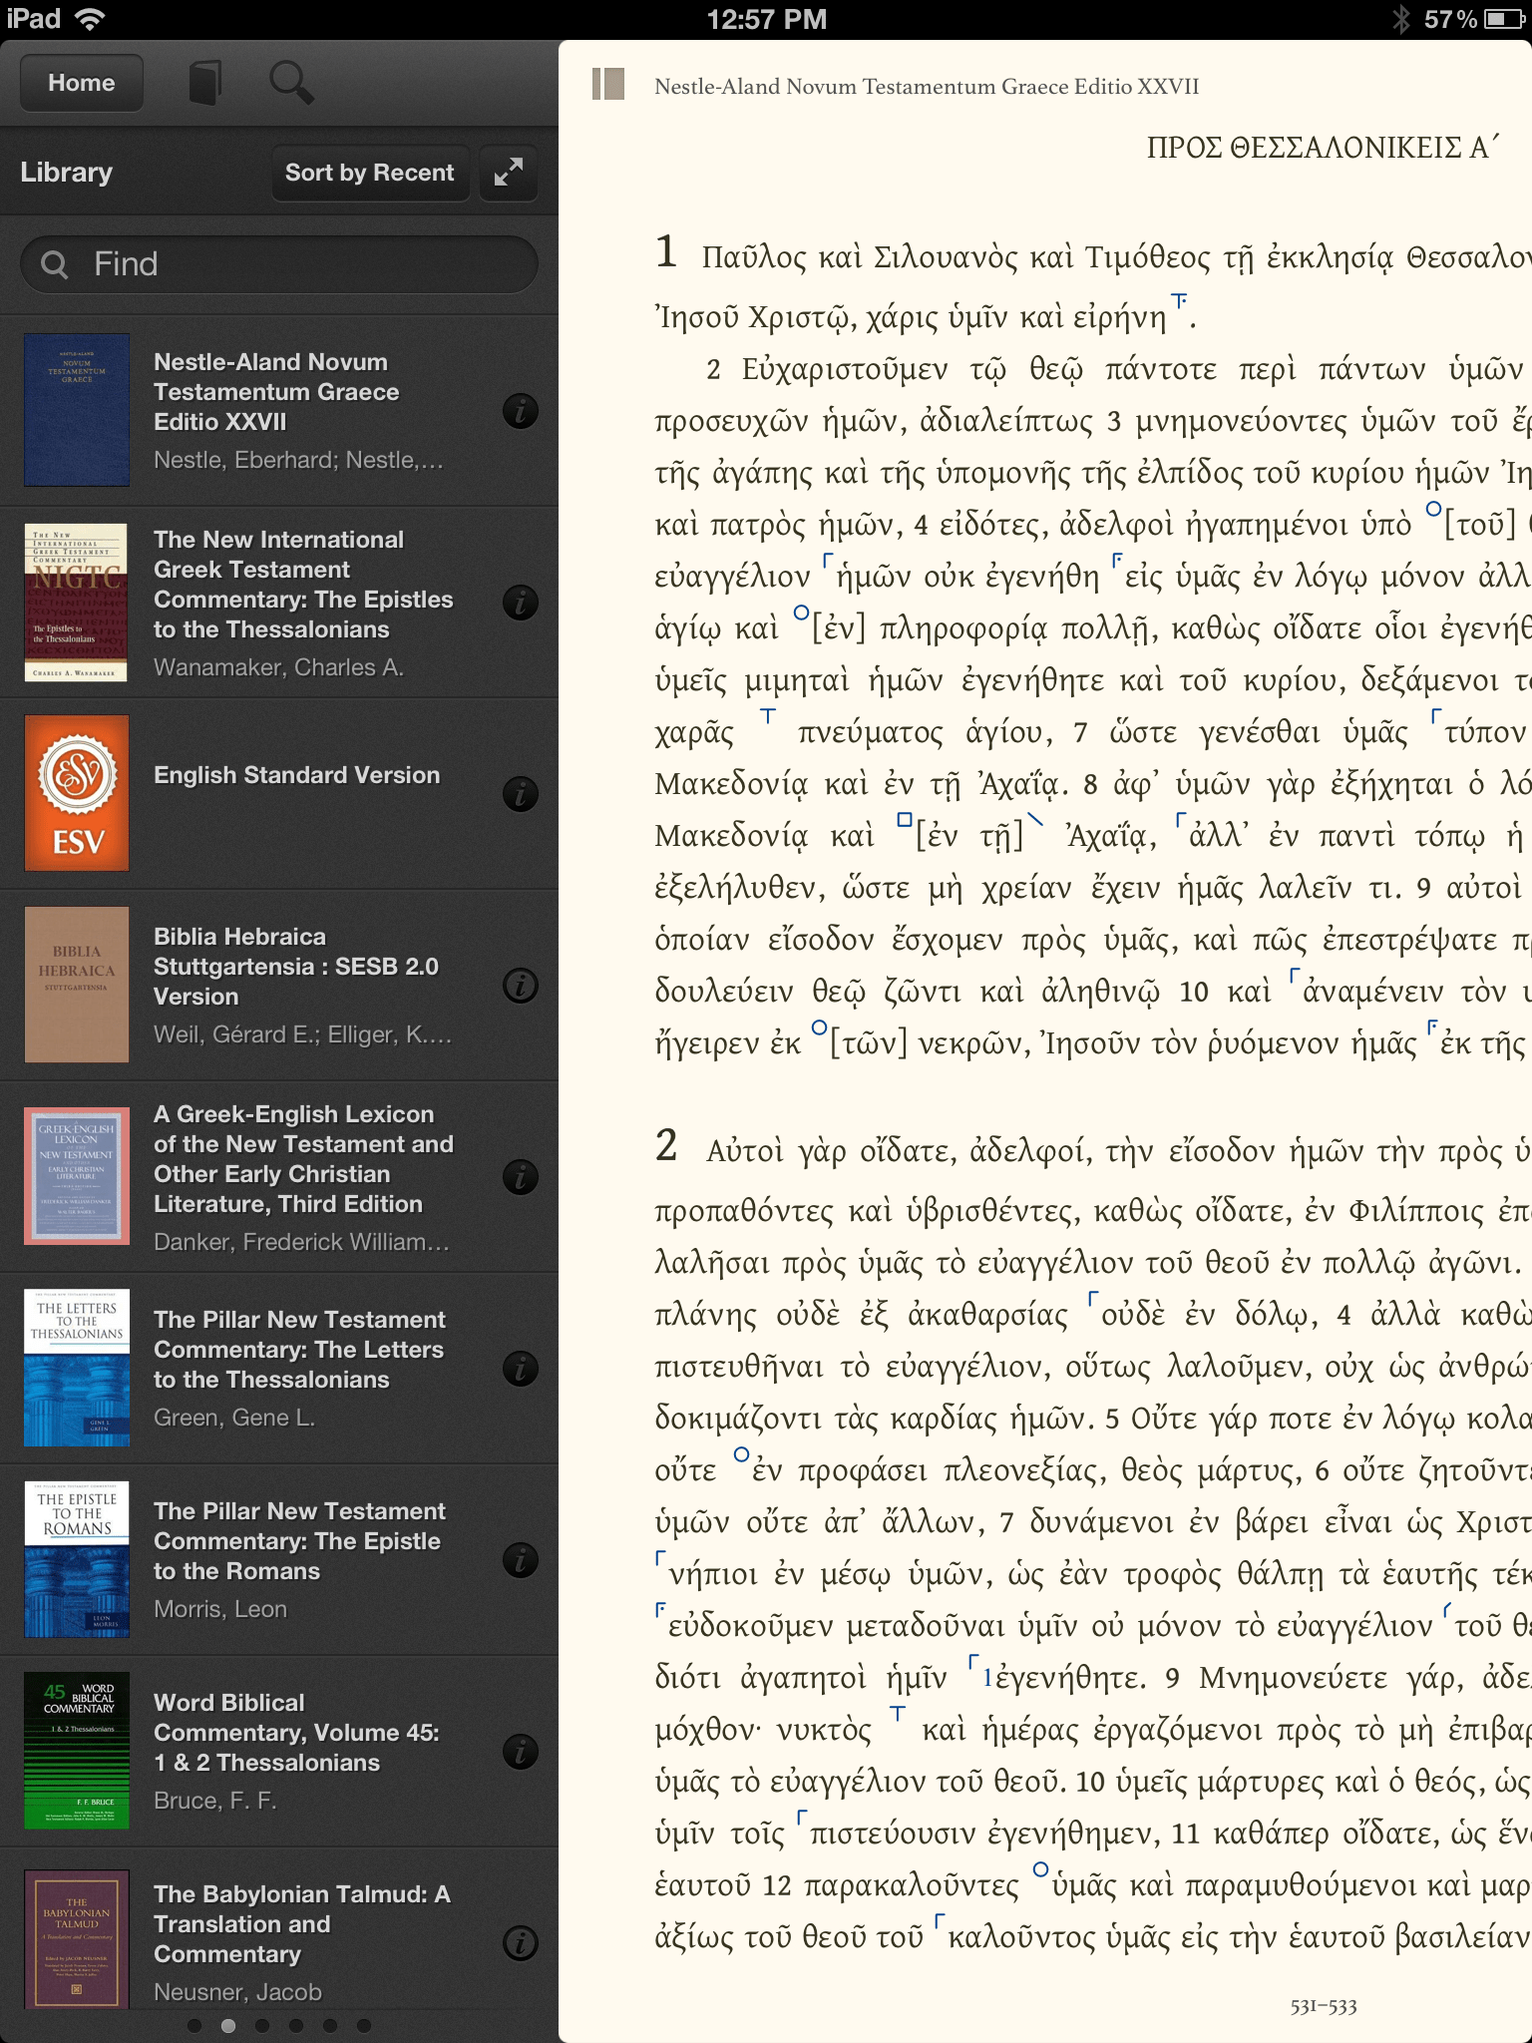Expand library to full screen

point(509,173)
